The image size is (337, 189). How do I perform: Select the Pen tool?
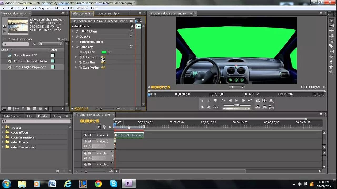(x=331, y=62)
